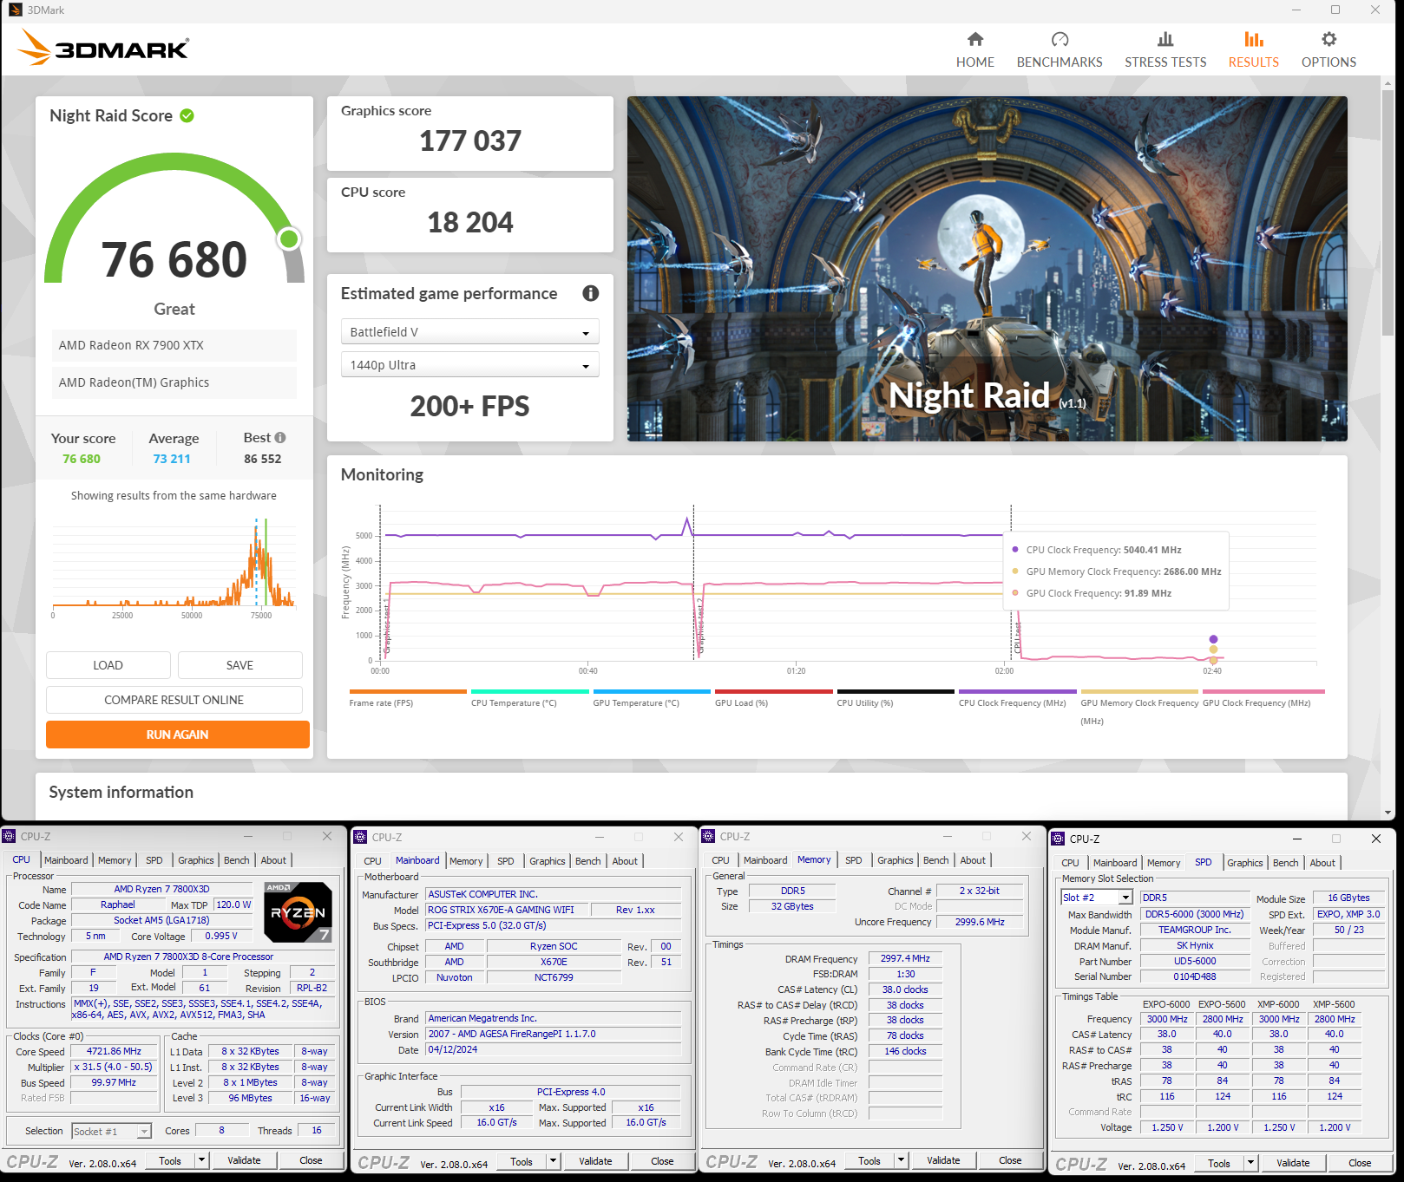The image size is (1404, 1182).
Task: Switch to About tab in CPU-Z SPD window
Action: (x=1322, y=863)
